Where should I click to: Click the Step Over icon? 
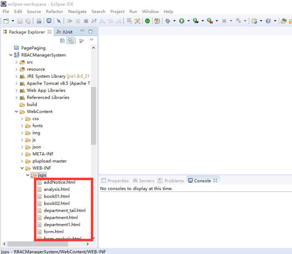pyautogui.click(x=111, y=21)
